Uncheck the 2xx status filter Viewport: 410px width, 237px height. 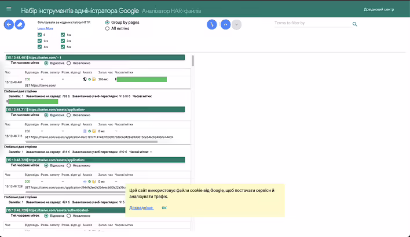[x=39, y=40]
